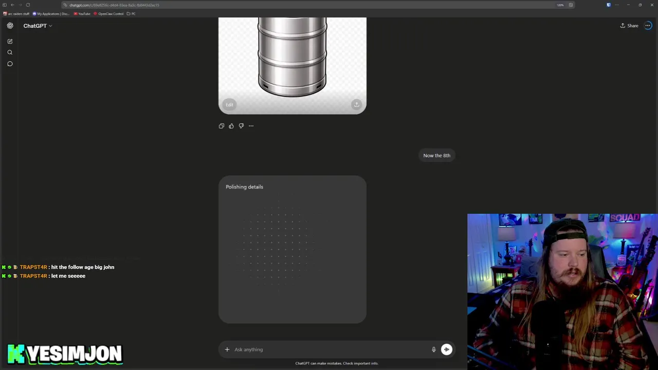Viewport: 658px width, 370px height.
Task: Open the browser three-dot menu
Action: 617,5
